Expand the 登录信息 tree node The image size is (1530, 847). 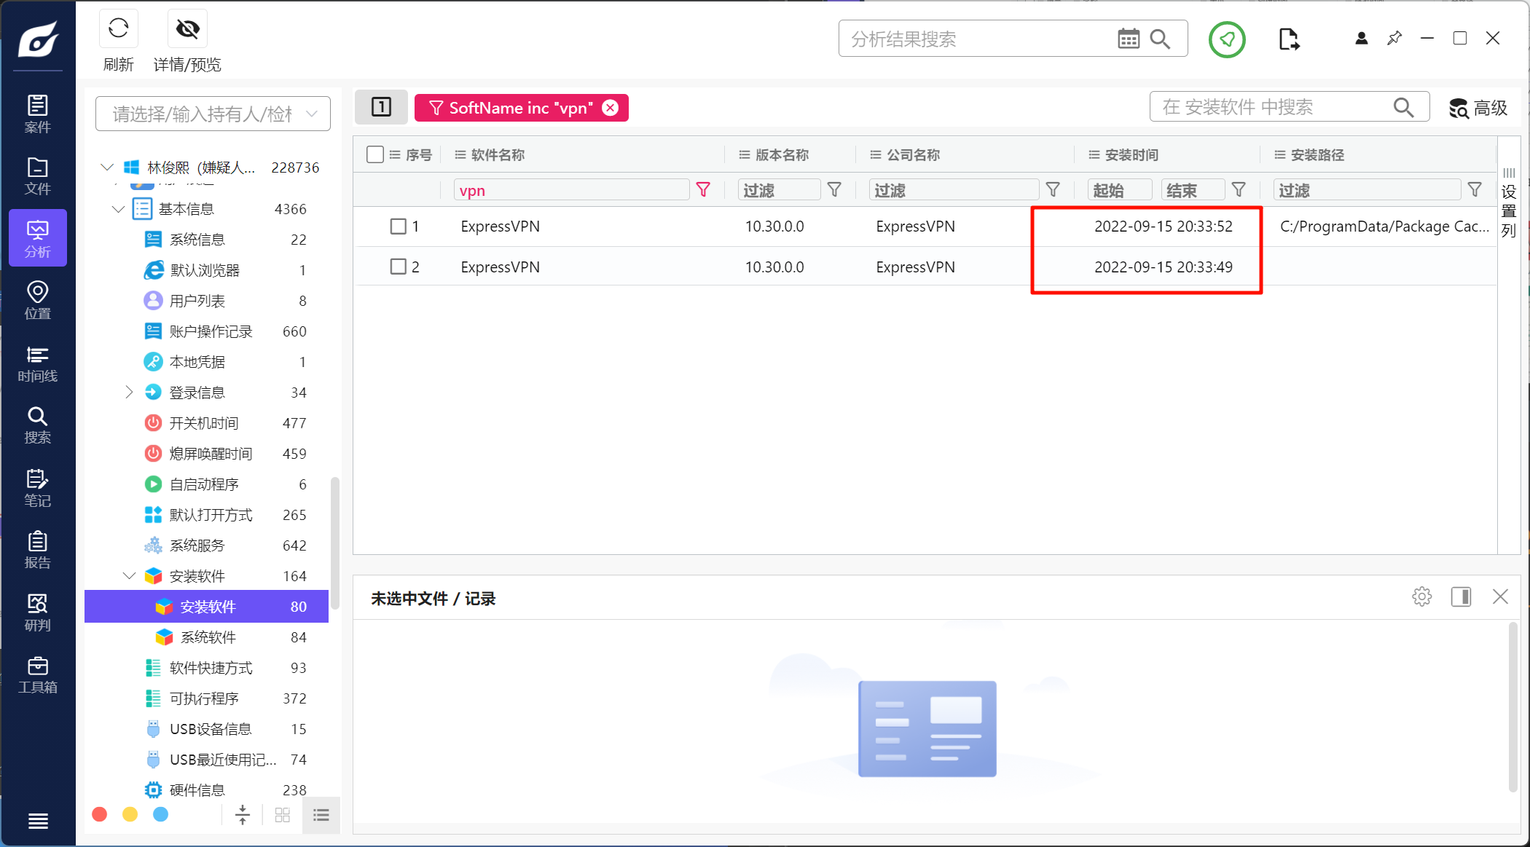click(129, 393)
